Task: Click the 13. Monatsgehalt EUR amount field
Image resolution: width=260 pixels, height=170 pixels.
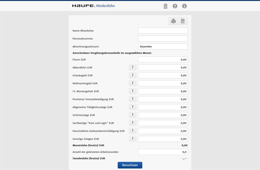Action: [x=163, y=91]
